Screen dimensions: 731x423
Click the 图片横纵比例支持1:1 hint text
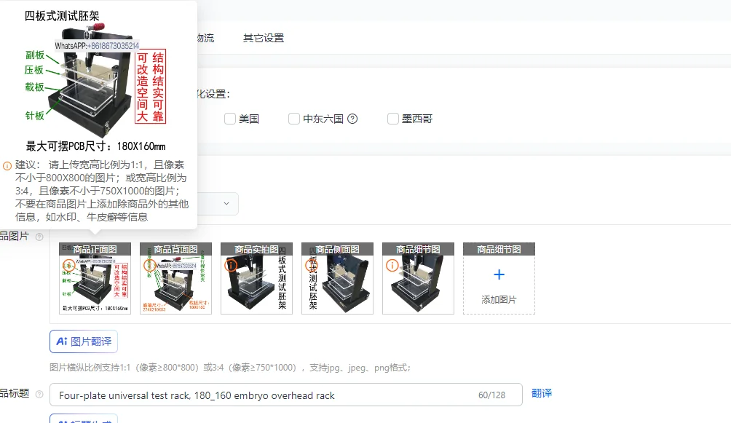coord(230,368)
